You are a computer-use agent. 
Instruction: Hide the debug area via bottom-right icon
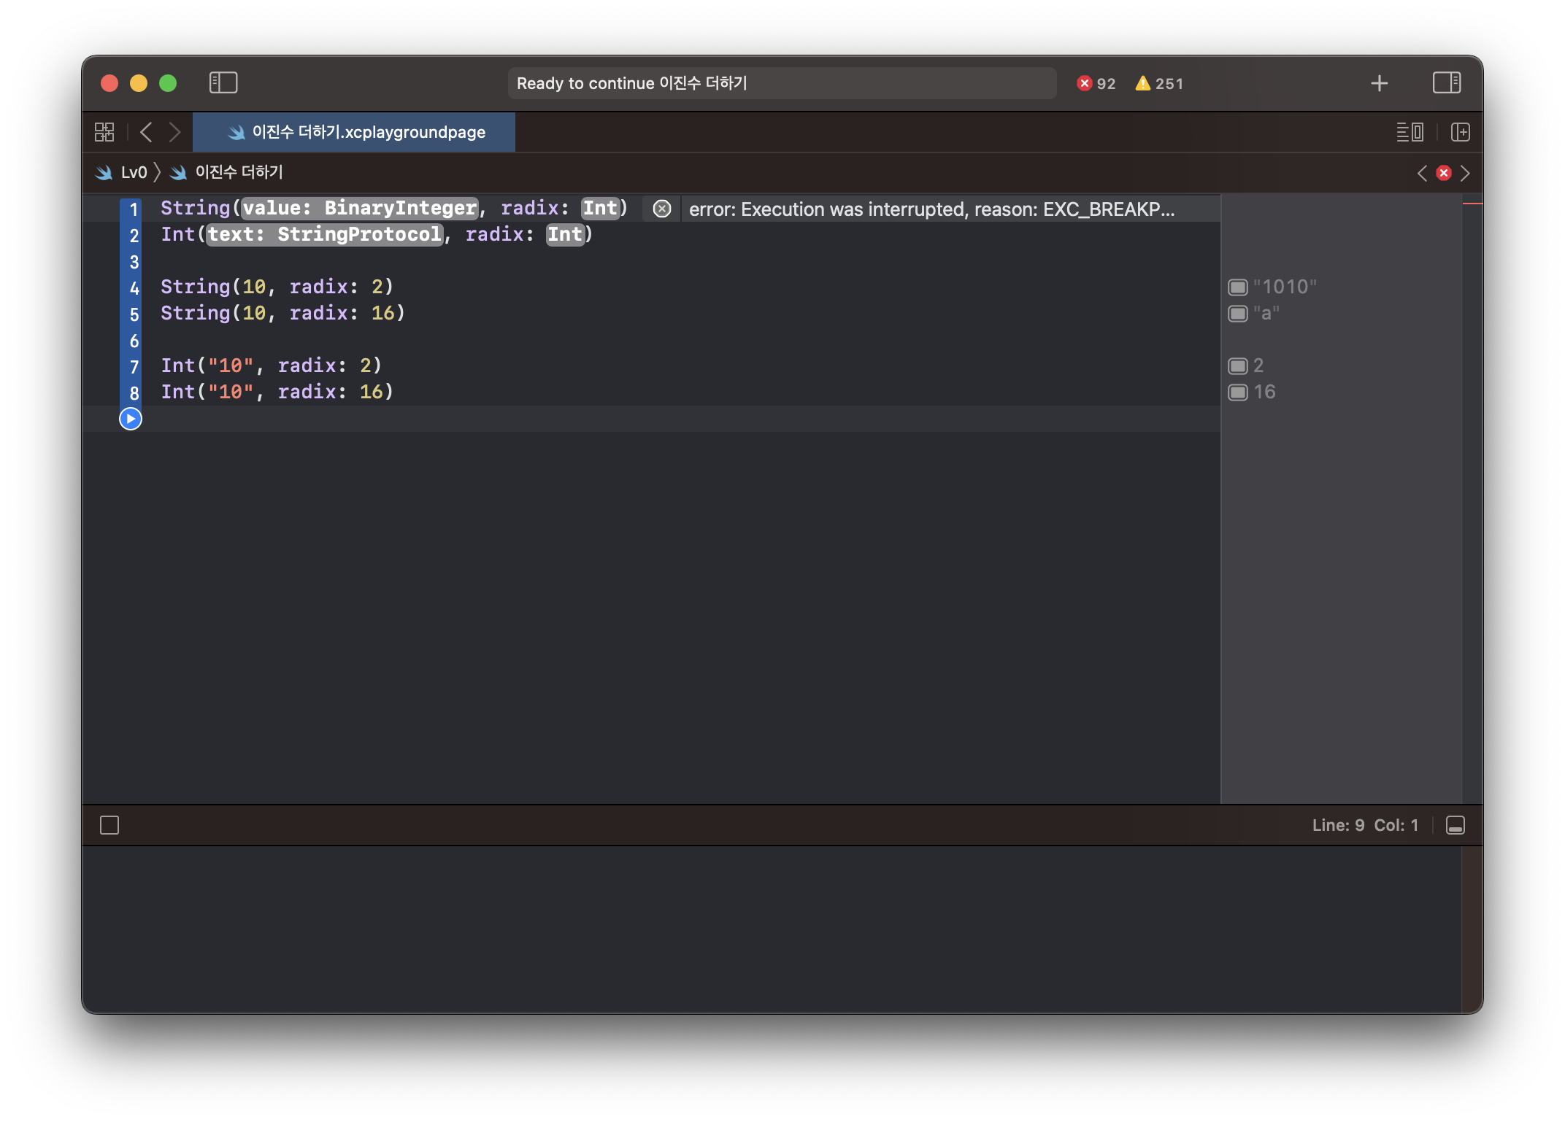[x=1455, y=825]
